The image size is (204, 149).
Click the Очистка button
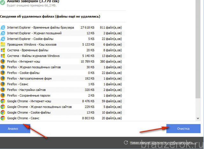tap(183, 129)
